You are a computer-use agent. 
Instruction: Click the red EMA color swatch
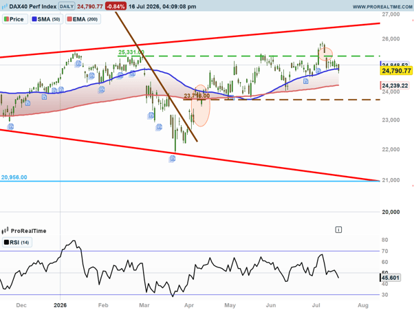click(x=69, y=19)
